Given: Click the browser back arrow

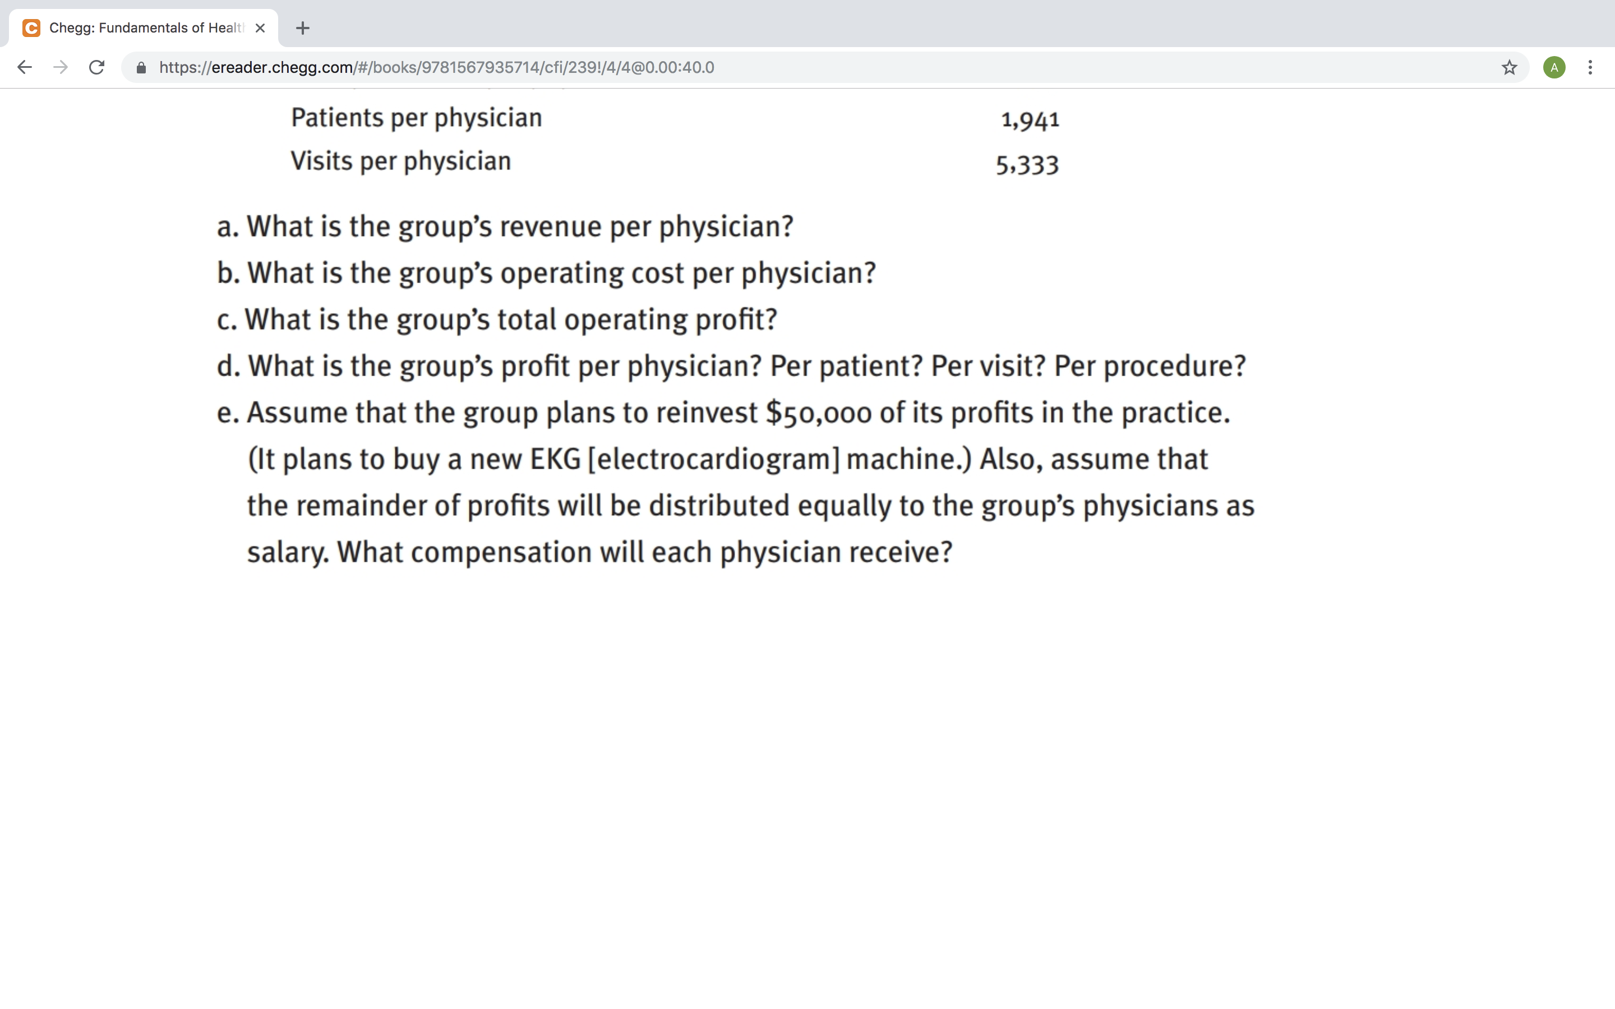Looking at the screenshot, I should coord(25,67).
